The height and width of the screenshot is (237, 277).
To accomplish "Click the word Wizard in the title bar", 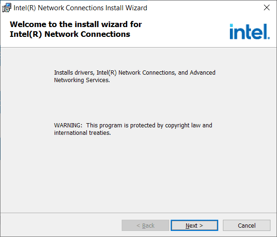I will pyautogui.click(x=136, y=8).
